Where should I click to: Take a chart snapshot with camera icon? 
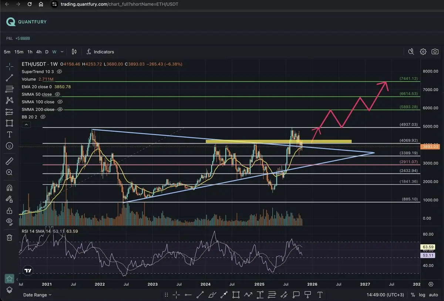pyautogui.click(x=435, y=52)
